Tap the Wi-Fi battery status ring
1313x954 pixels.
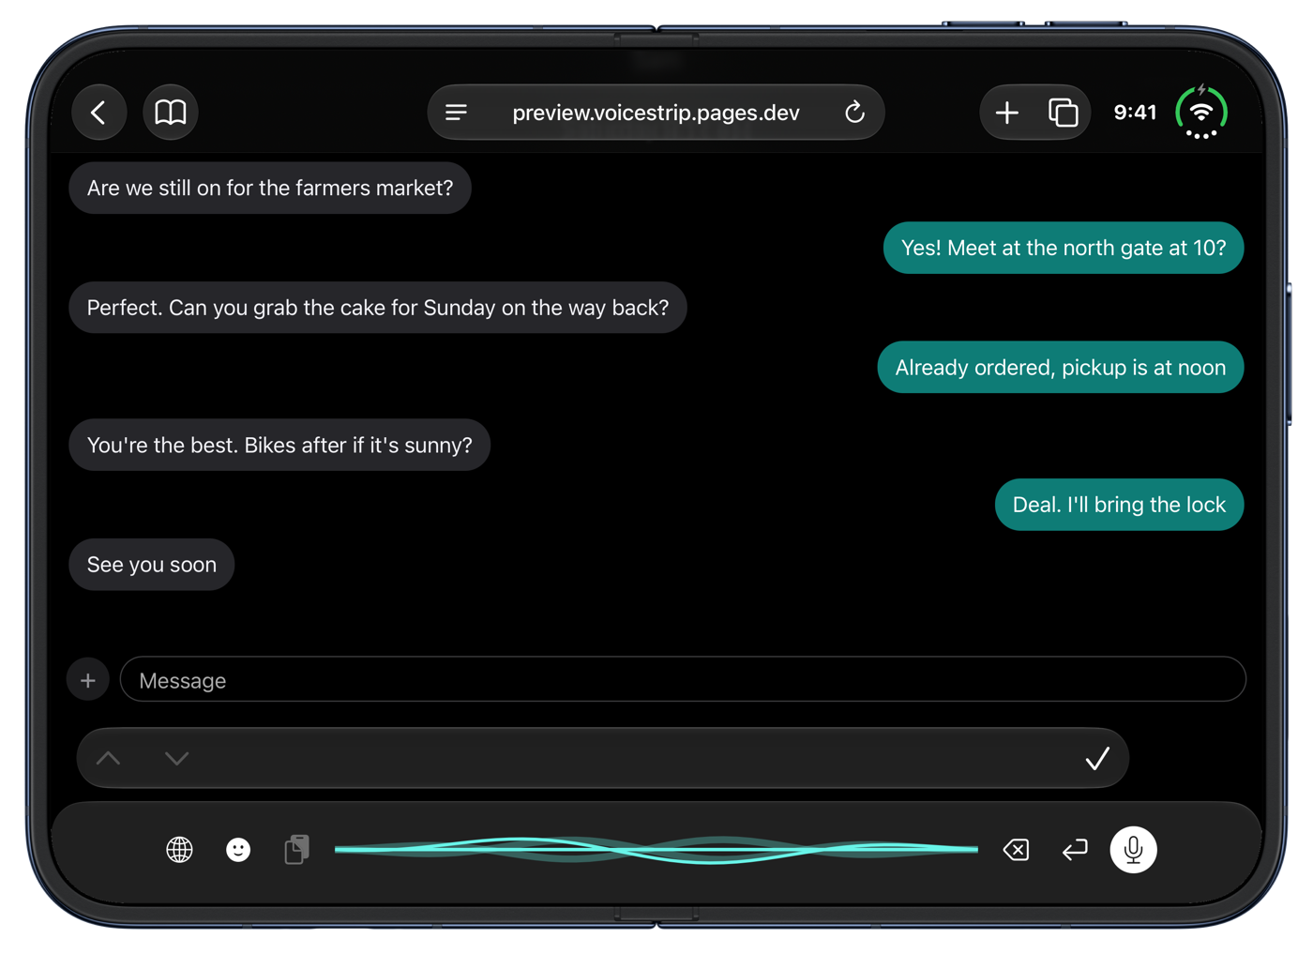coord(1201,112)
